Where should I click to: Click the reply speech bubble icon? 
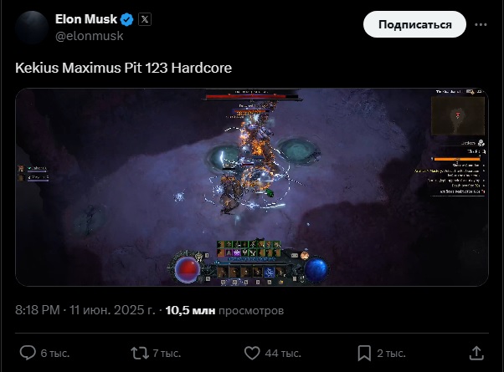tap(28, 353)
